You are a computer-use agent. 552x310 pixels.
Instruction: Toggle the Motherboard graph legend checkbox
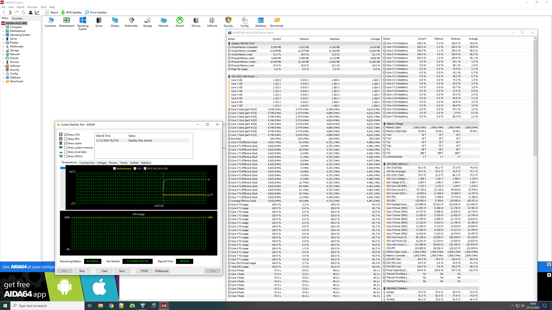[114, 168]
